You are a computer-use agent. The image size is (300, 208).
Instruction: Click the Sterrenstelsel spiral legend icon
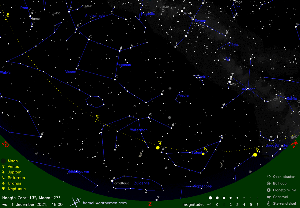(269, 203)
